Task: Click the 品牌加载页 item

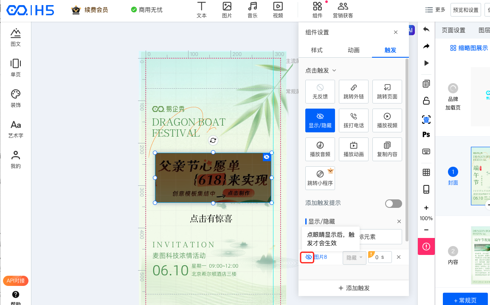Action: click(x=453, y=96)
